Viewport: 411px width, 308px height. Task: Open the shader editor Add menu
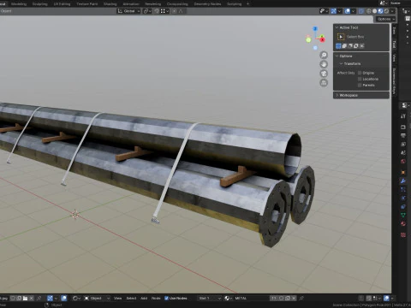[144, 299]
